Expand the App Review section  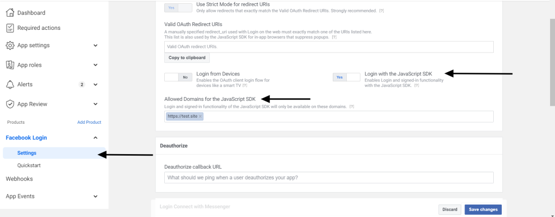pyautogui.click(x=95, y=104)
